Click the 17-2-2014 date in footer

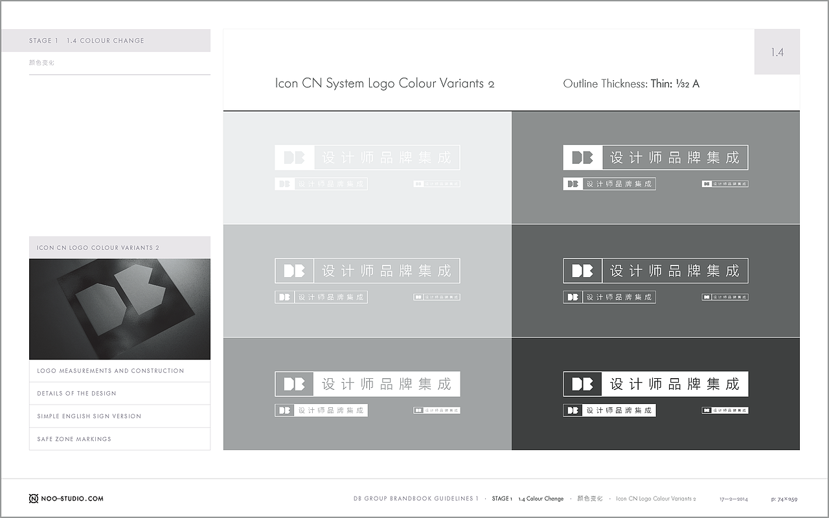point(734,499)
